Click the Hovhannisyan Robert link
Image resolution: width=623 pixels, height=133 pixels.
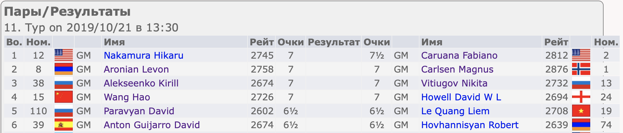pos(470,125)
